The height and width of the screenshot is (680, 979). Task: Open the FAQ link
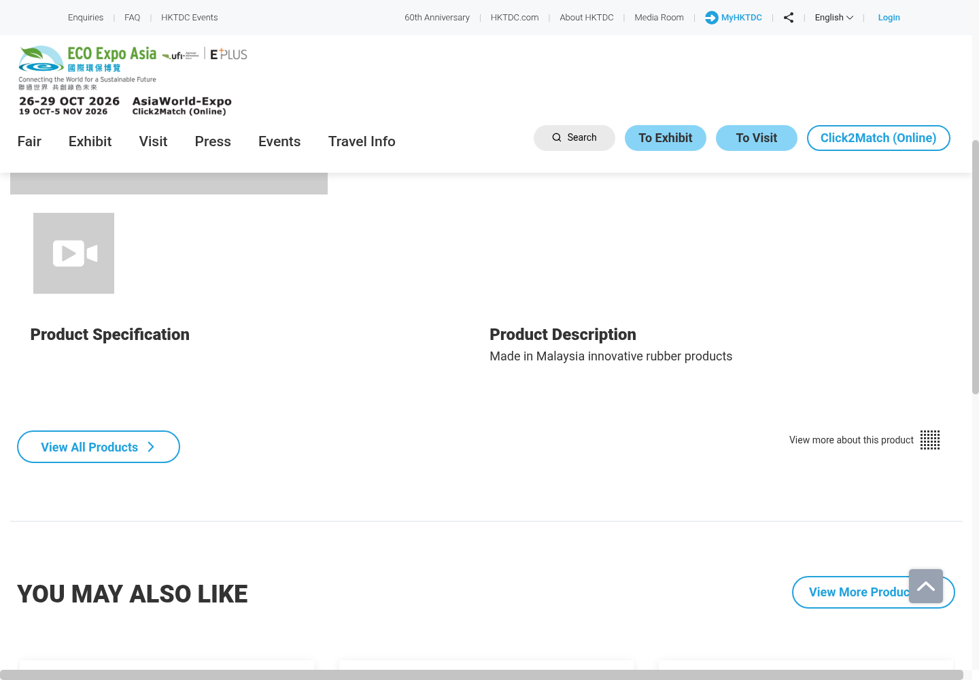tap(133, 18)
